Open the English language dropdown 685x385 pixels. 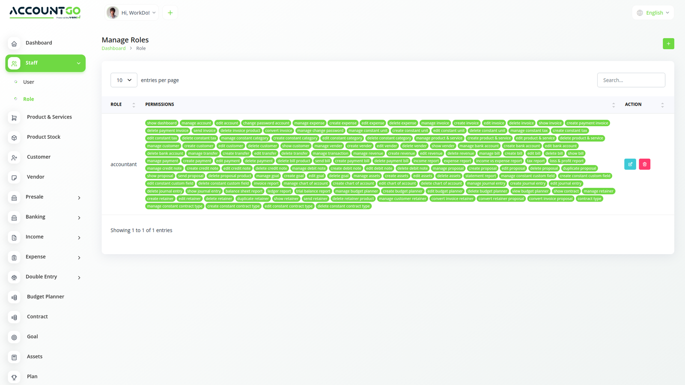(653, 13)
